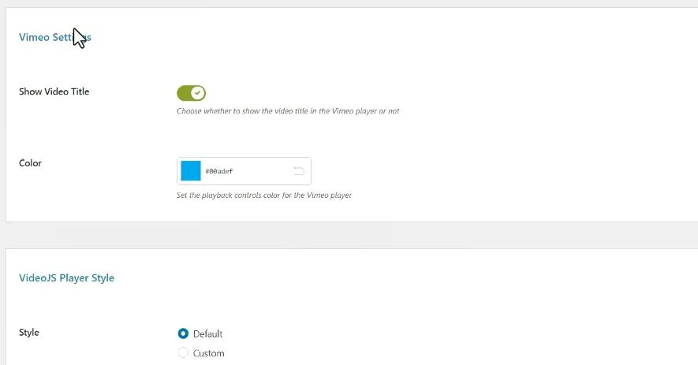Click the Color setting label

(x=30, y=163)
